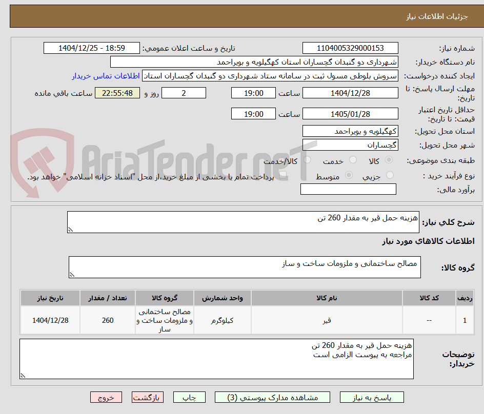Click the گروه کالا column header
Screen dimensions: 484x414
click(x=165, y=298)
